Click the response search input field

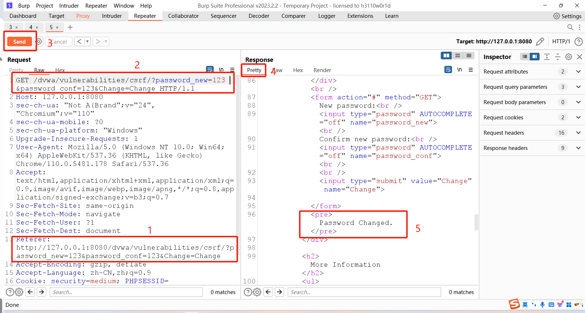(364, 292)
